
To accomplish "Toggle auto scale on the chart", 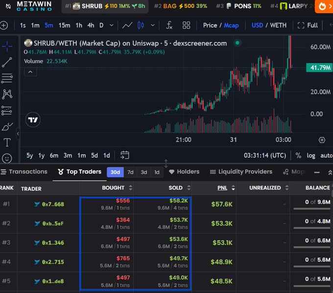I will [x=327, y=156].
